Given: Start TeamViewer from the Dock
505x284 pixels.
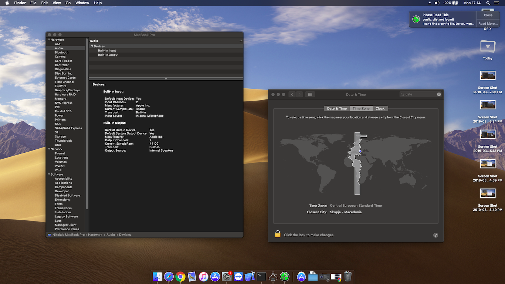Looking at the screenshot, I should pos(238,276).
